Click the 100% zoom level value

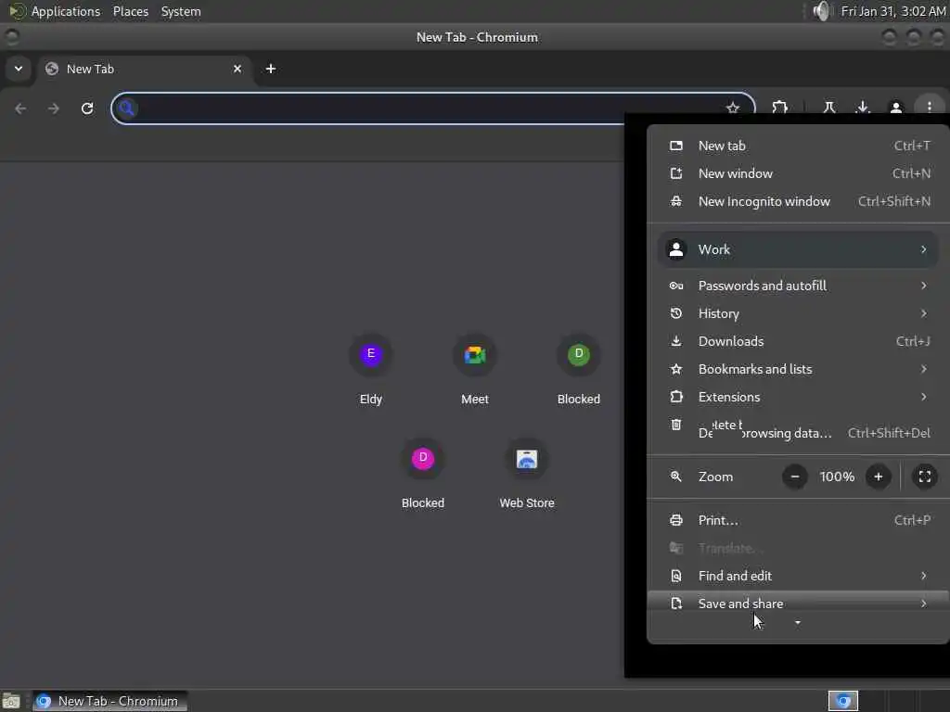[837, 477]
